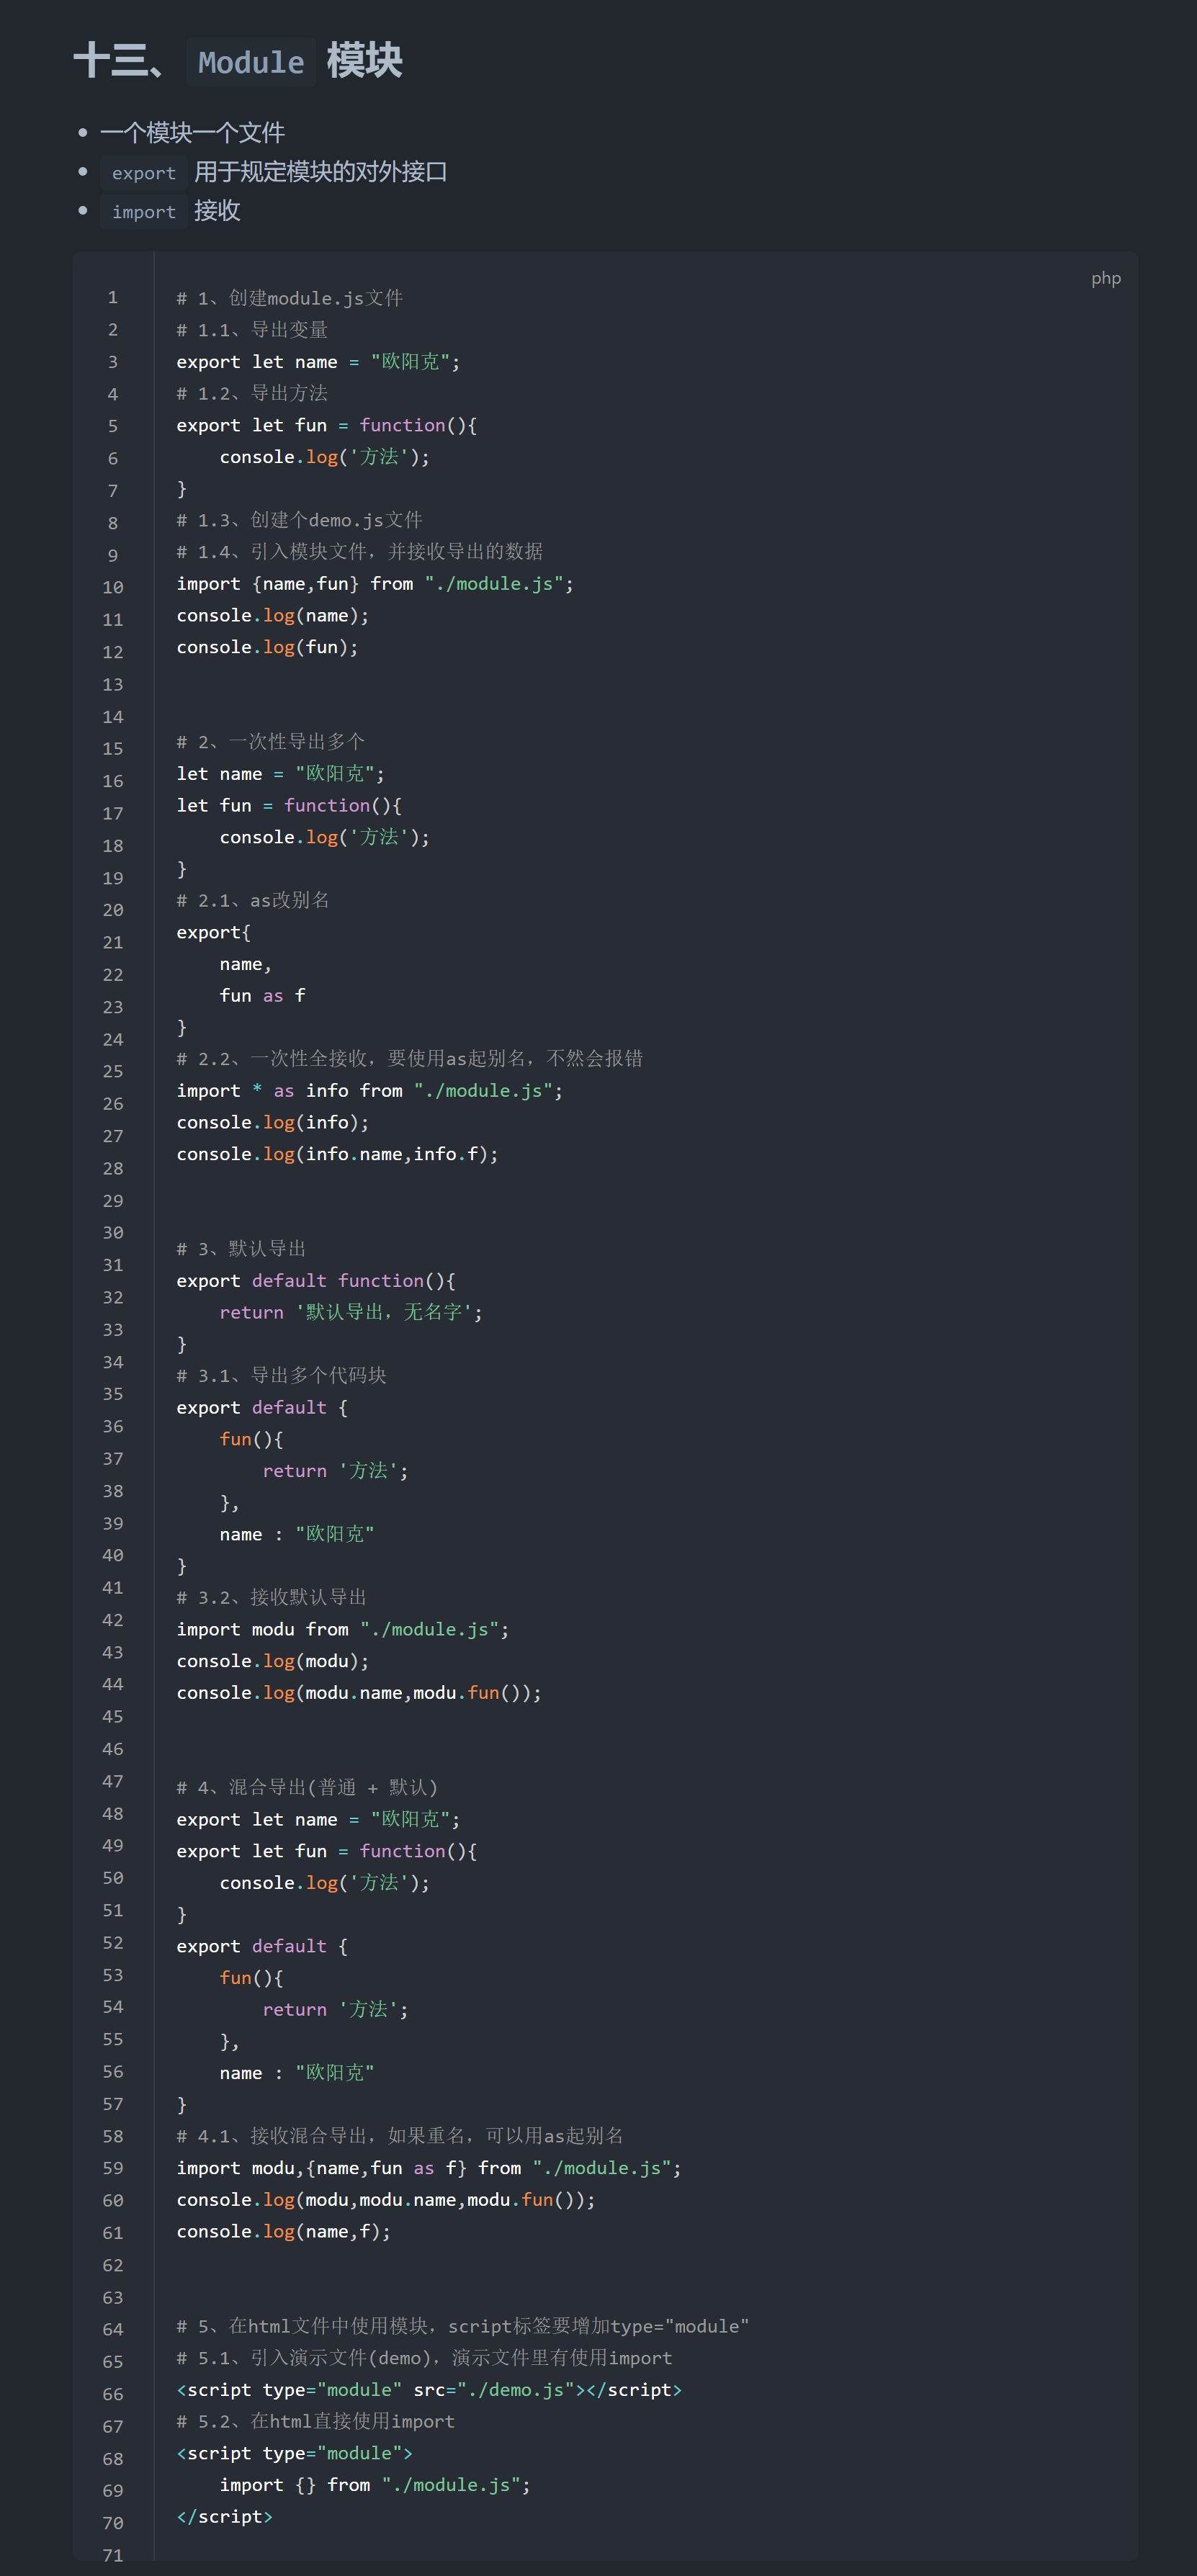This screenshot has width=1197, height=2576.
Task: Click the code 'fun as f'
Action: (x=262, y=995)
